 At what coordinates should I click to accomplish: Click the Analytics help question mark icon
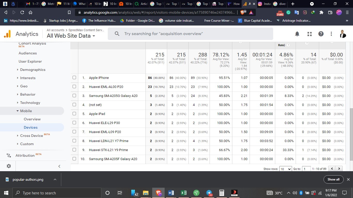(x=321, y=34)
